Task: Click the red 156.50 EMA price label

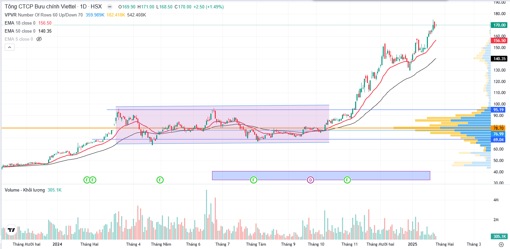Action: pos(499,40)
